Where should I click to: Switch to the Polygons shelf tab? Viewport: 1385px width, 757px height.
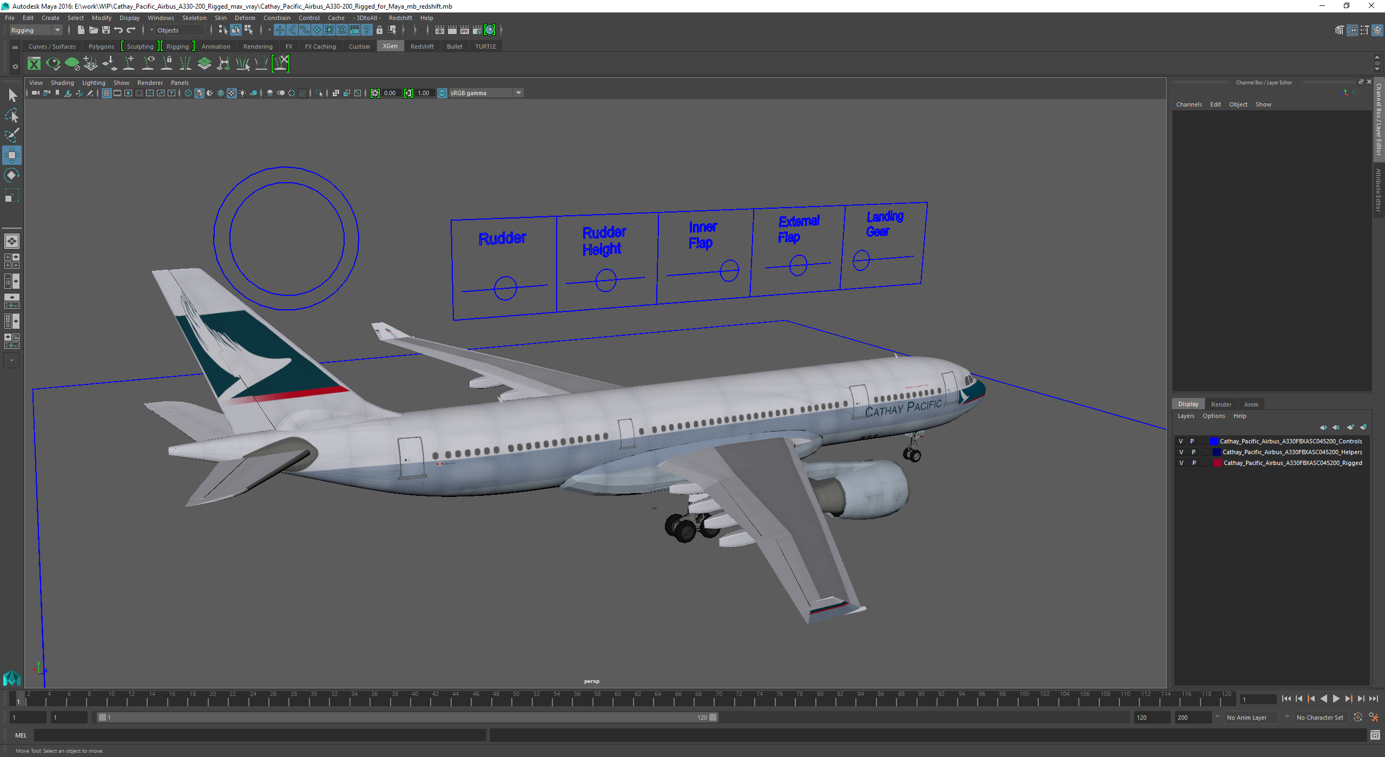pos(101,47)
